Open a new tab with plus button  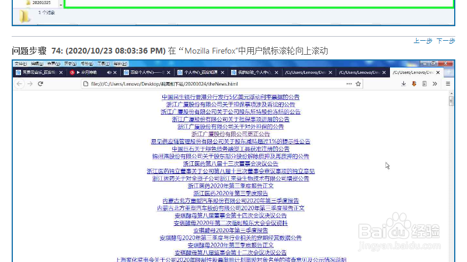[x=449, y=72]
